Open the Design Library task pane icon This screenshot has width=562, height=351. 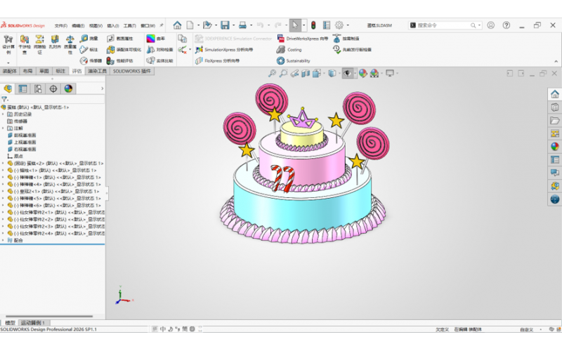pyautogui.click(x=555, y=107)
